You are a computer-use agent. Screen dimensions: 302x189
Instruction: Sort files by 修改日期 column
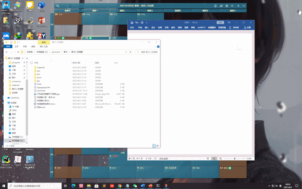(x=76, y=63)
